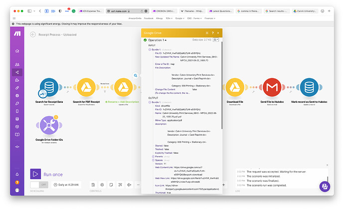Open Docs book icon in sidebar
The width and height of the screenshot is (344, 209).
pos(17,134)
